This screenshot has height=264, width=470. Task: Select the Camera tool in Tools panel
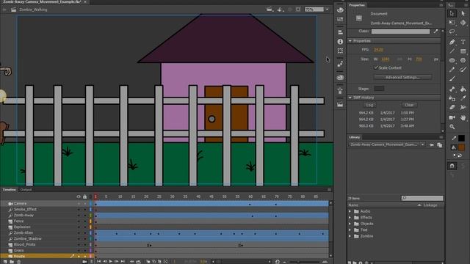tap(452, 117)
